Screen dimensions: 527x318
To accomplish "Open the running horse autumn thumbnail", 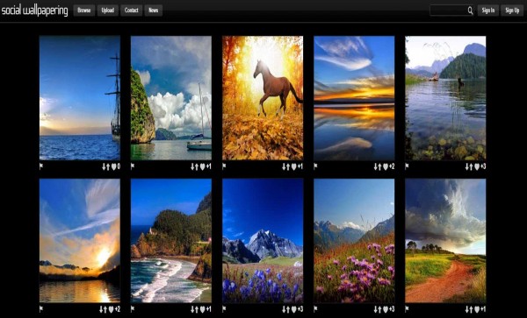I will tap(263, 98).
